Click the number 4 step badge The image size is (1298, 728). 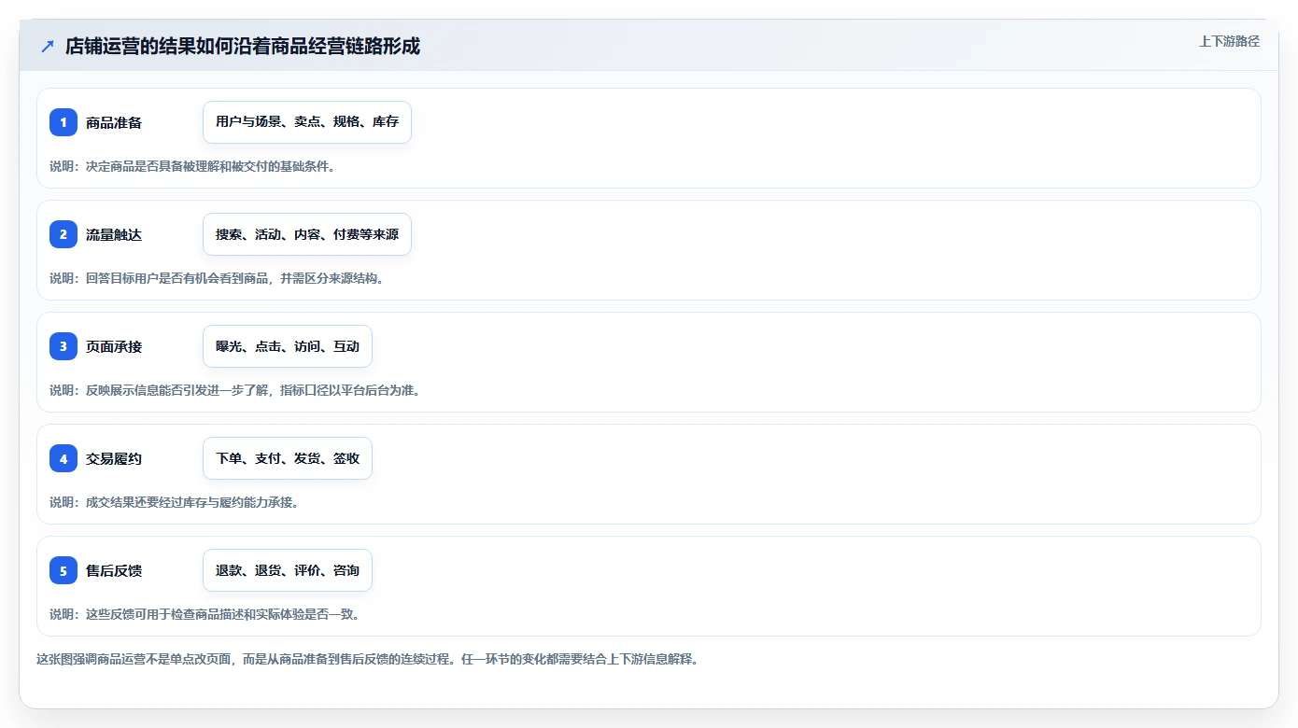(x=63, y=458)
